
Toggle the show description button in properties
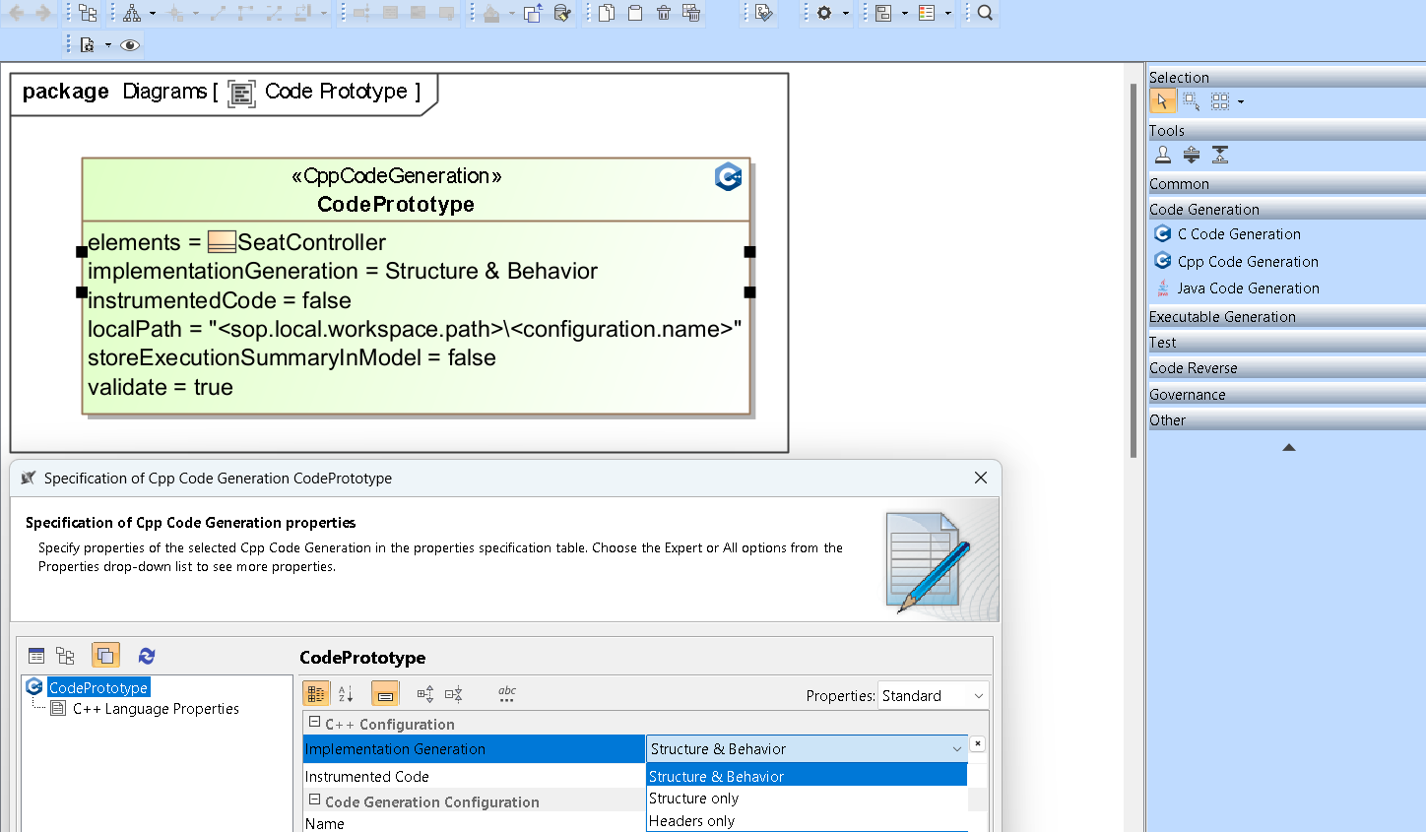click(385, 694)
